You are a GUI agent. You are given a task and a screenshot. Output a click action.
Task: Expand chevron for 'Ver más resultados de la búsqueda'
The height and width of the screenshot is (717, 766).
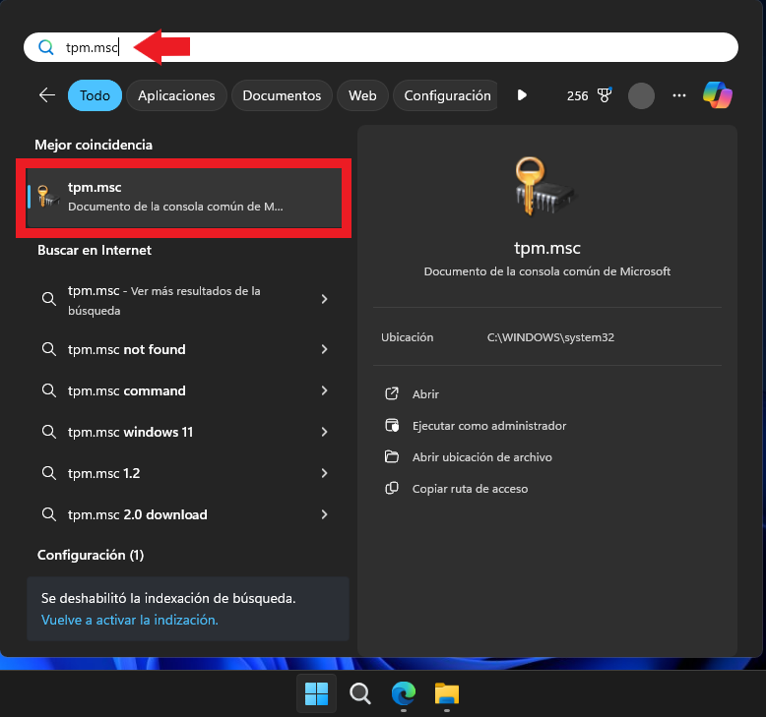coord(324,299)
